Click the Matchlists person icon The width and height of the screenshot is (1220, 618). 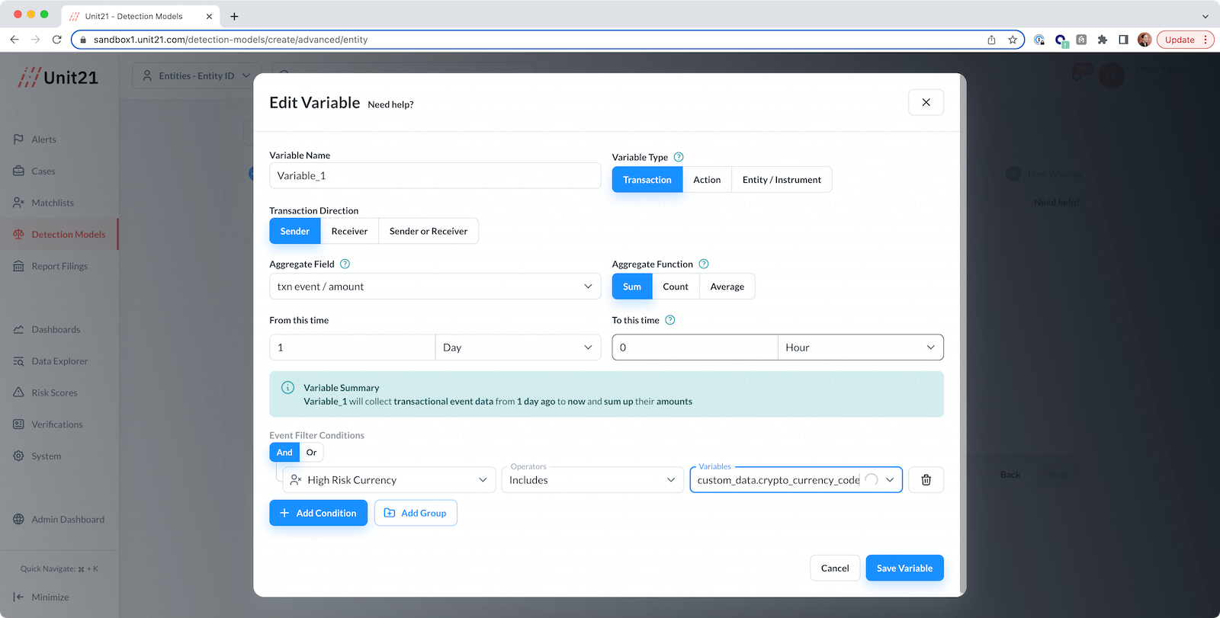[x=18, y=203]
